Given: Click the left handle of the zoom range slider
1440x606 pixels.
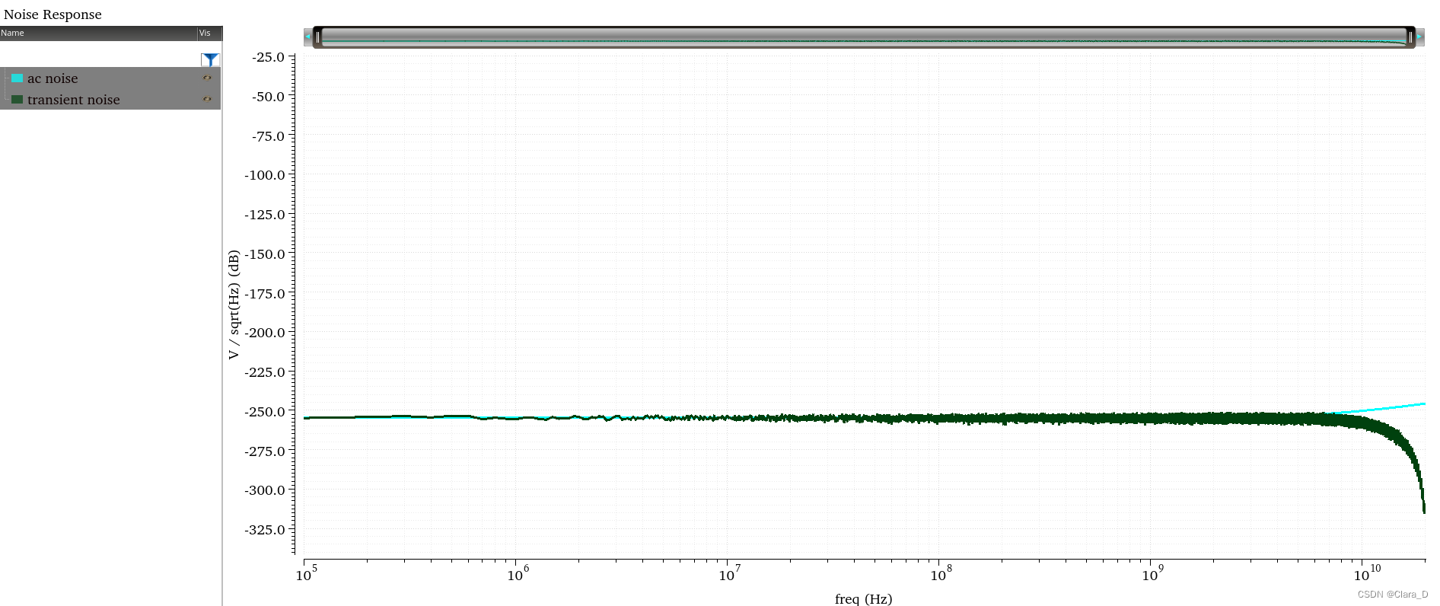Looking at the screenshot, I should click(317, 37).
